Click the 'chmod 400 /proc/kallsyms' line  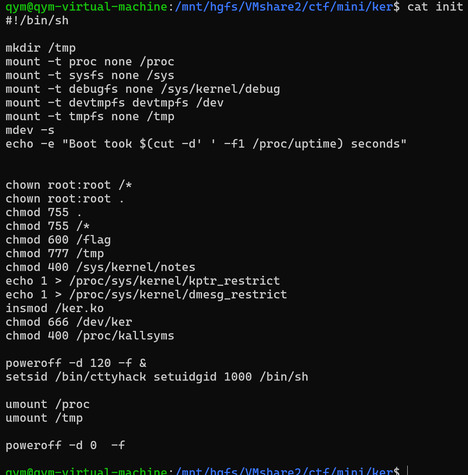point(90,336)
